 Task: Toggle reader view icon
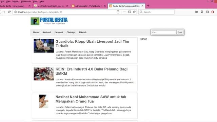pyautogui.click(x=118, y=12)
